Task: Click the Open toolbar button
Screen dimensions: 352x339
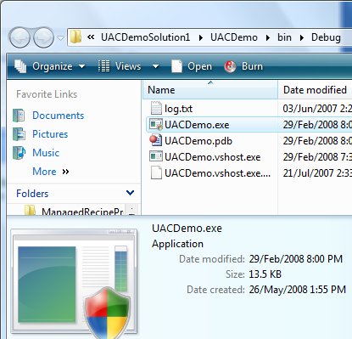Action: tap(192, 66)
